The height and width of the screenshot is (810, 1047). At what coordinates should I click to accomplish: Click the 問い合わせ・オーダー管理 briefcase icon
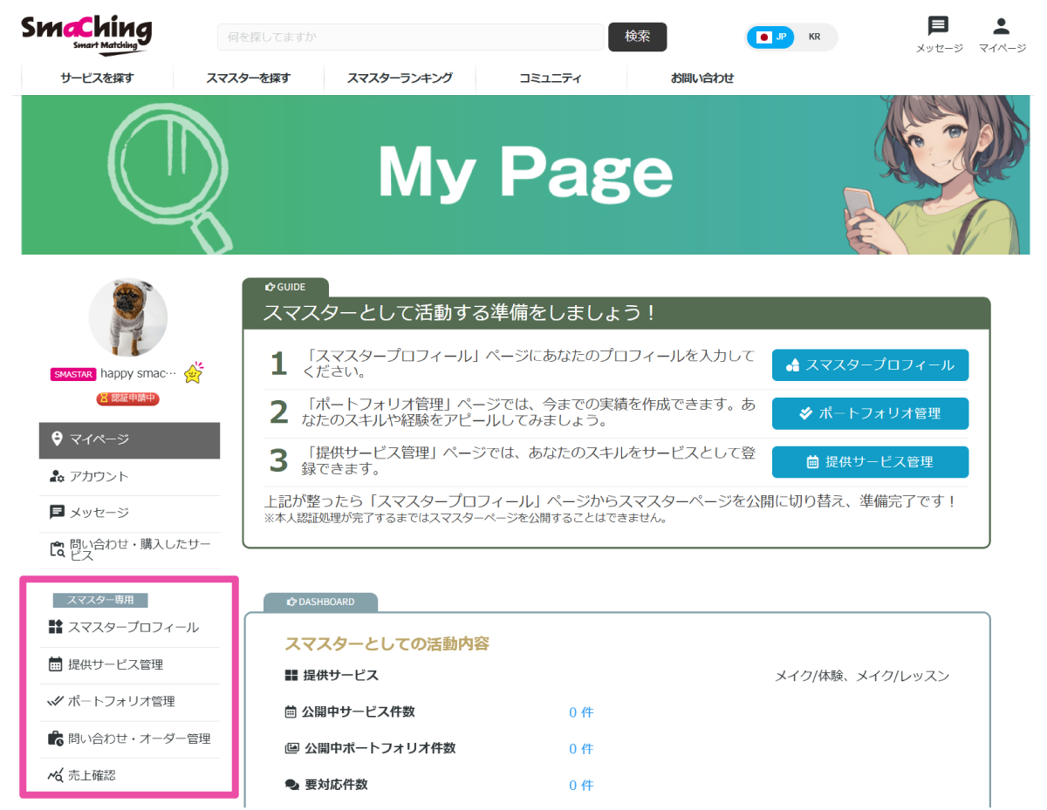(x=56, y=738)
